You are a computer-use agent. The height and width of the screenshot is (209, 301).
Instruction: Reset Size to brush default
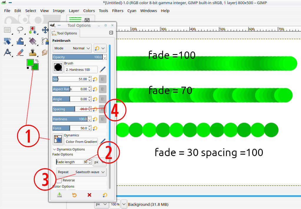coord(95,79)
